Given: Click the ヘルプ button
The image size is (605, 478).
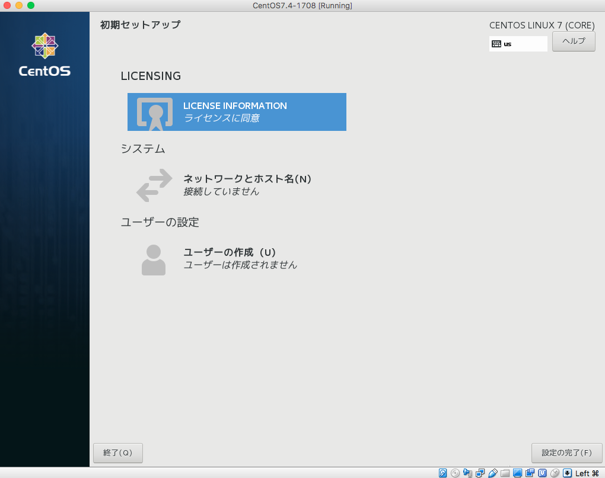Looking at the screenshot, I should pos(572,41).
